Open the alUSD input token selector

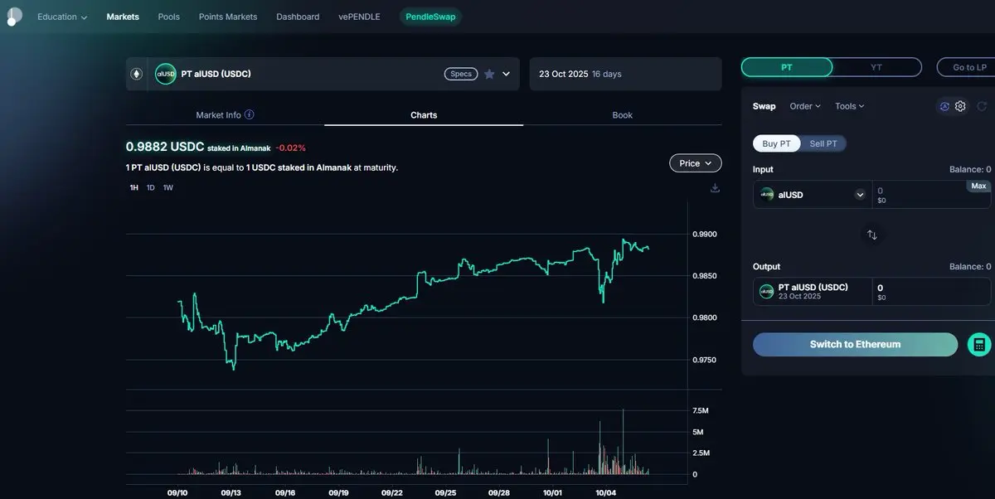pyautogui.click(x=813, y=195)
